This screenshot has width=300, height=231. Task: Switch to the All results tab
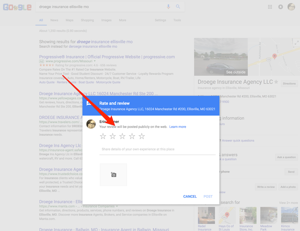coord(41,20)
